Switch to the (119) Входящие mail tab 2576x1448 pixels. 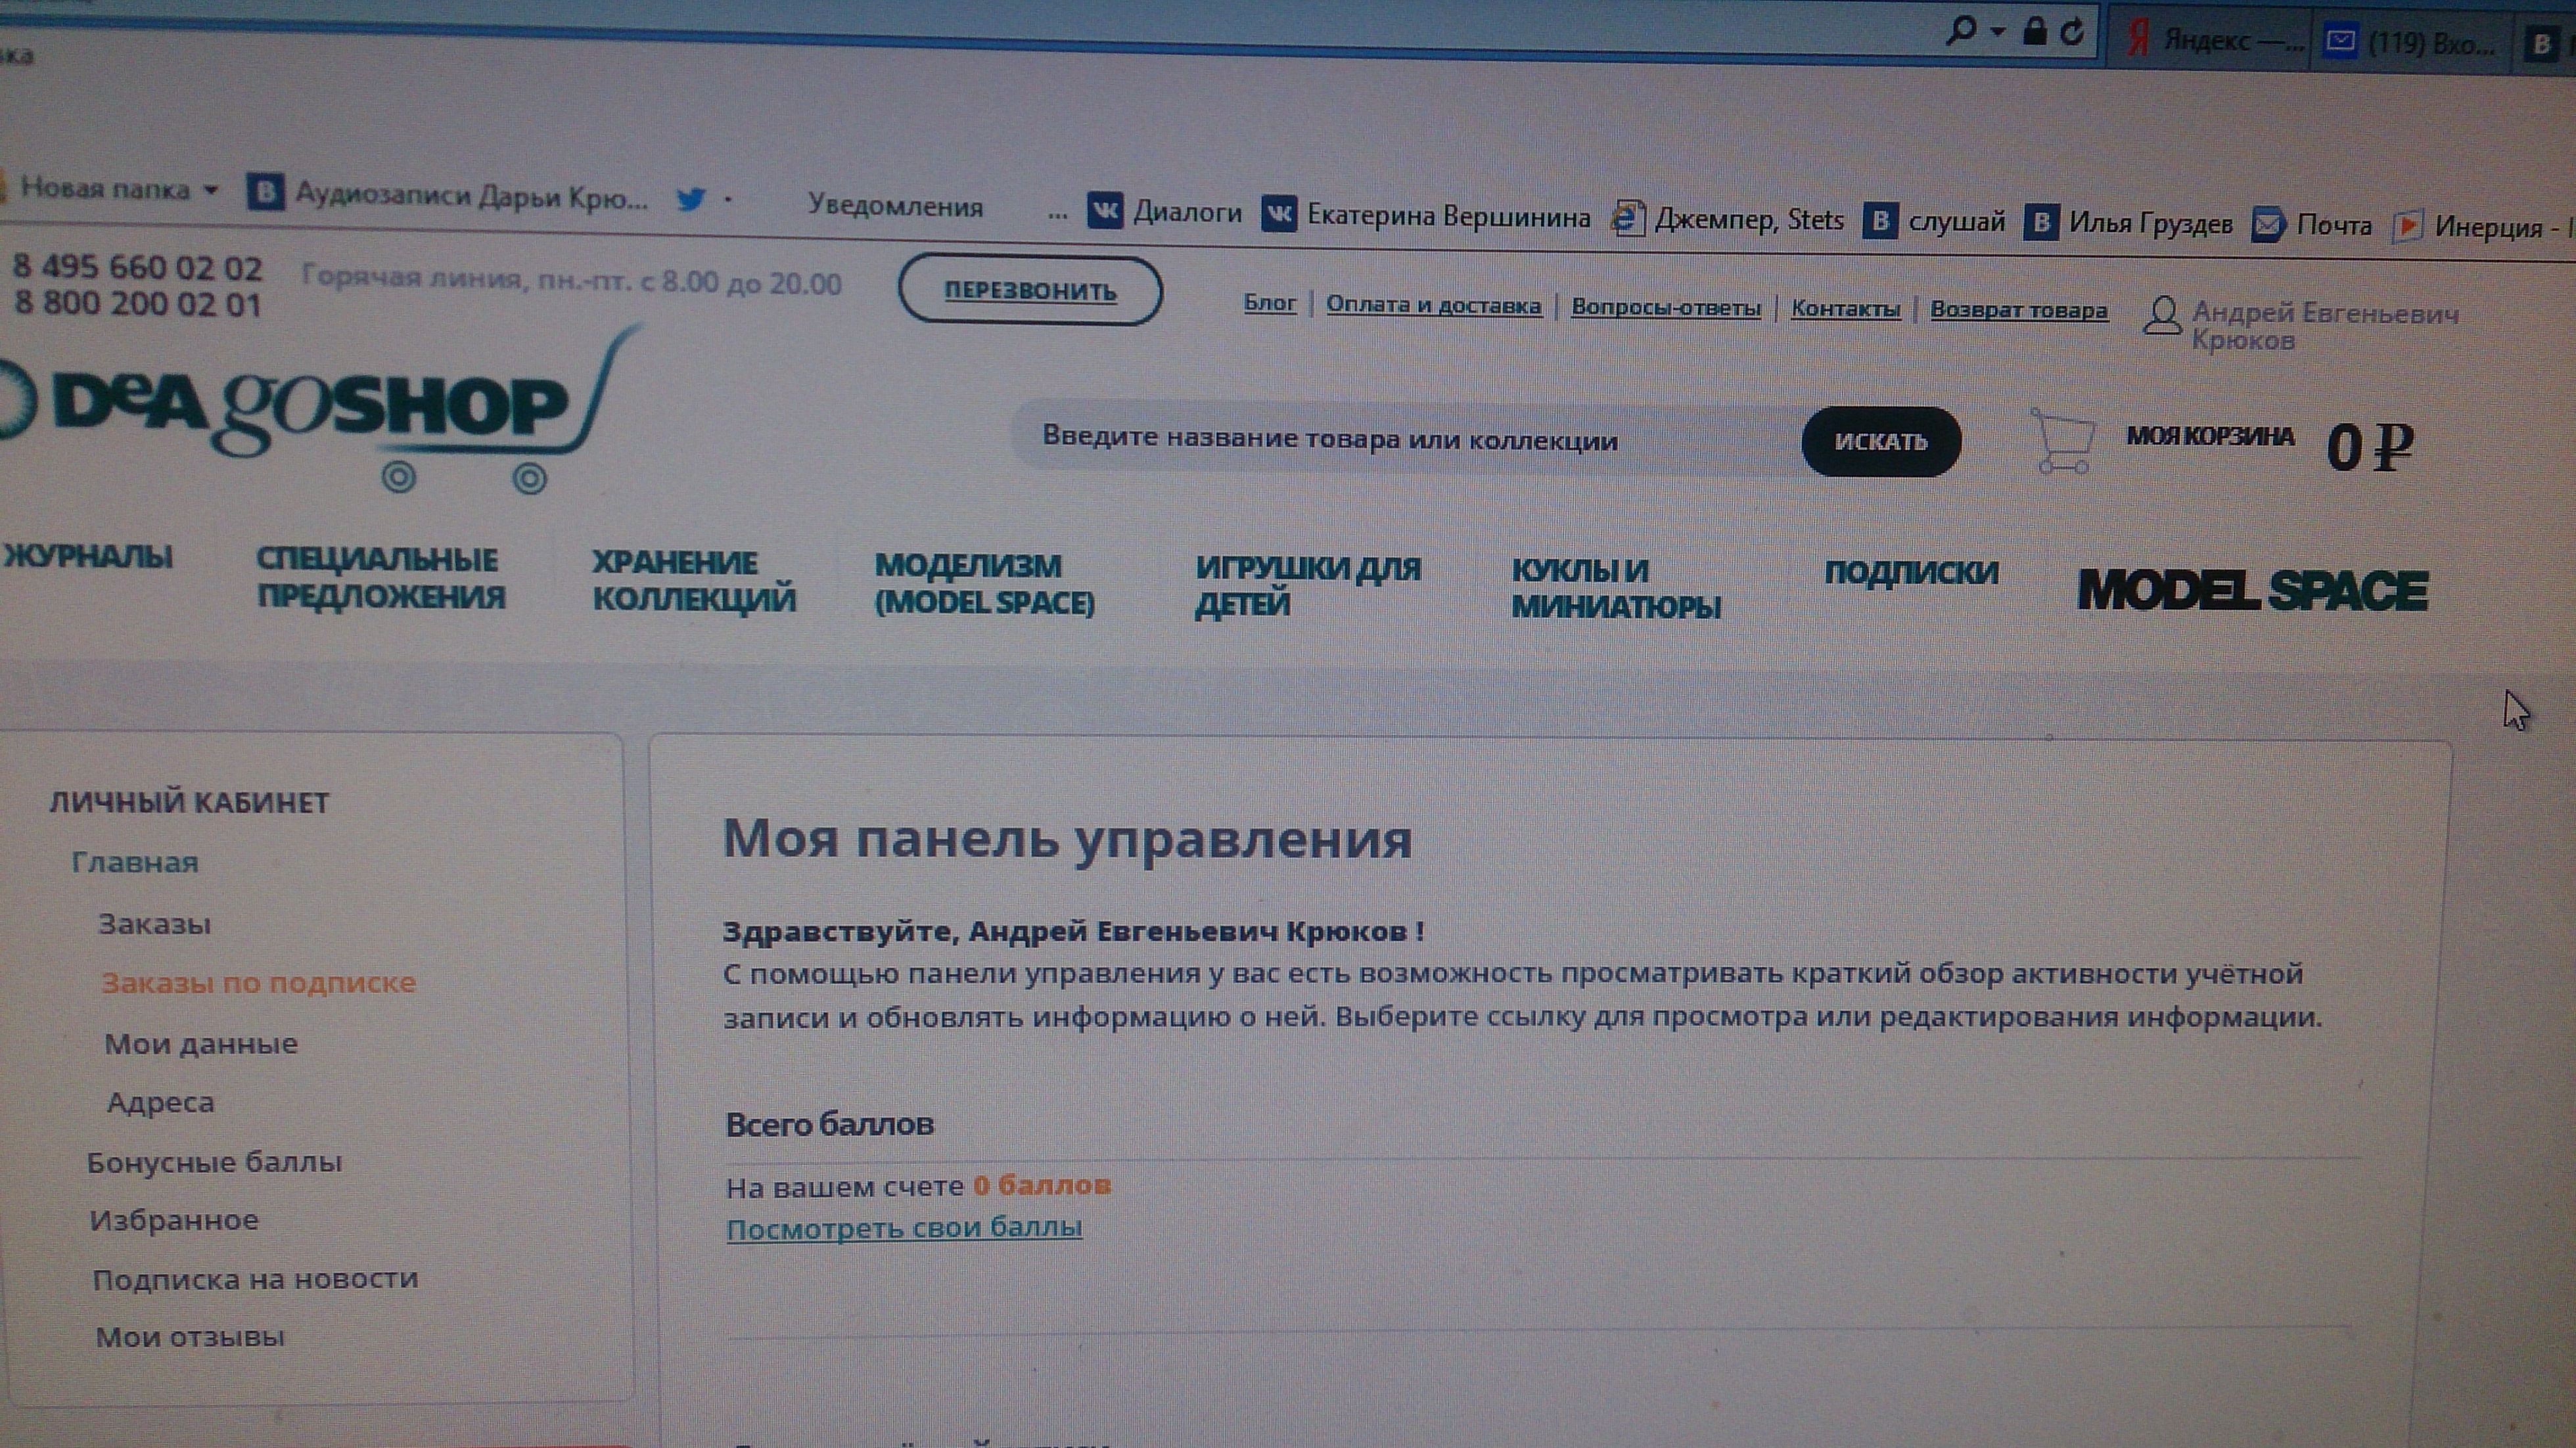(2413, 43)
